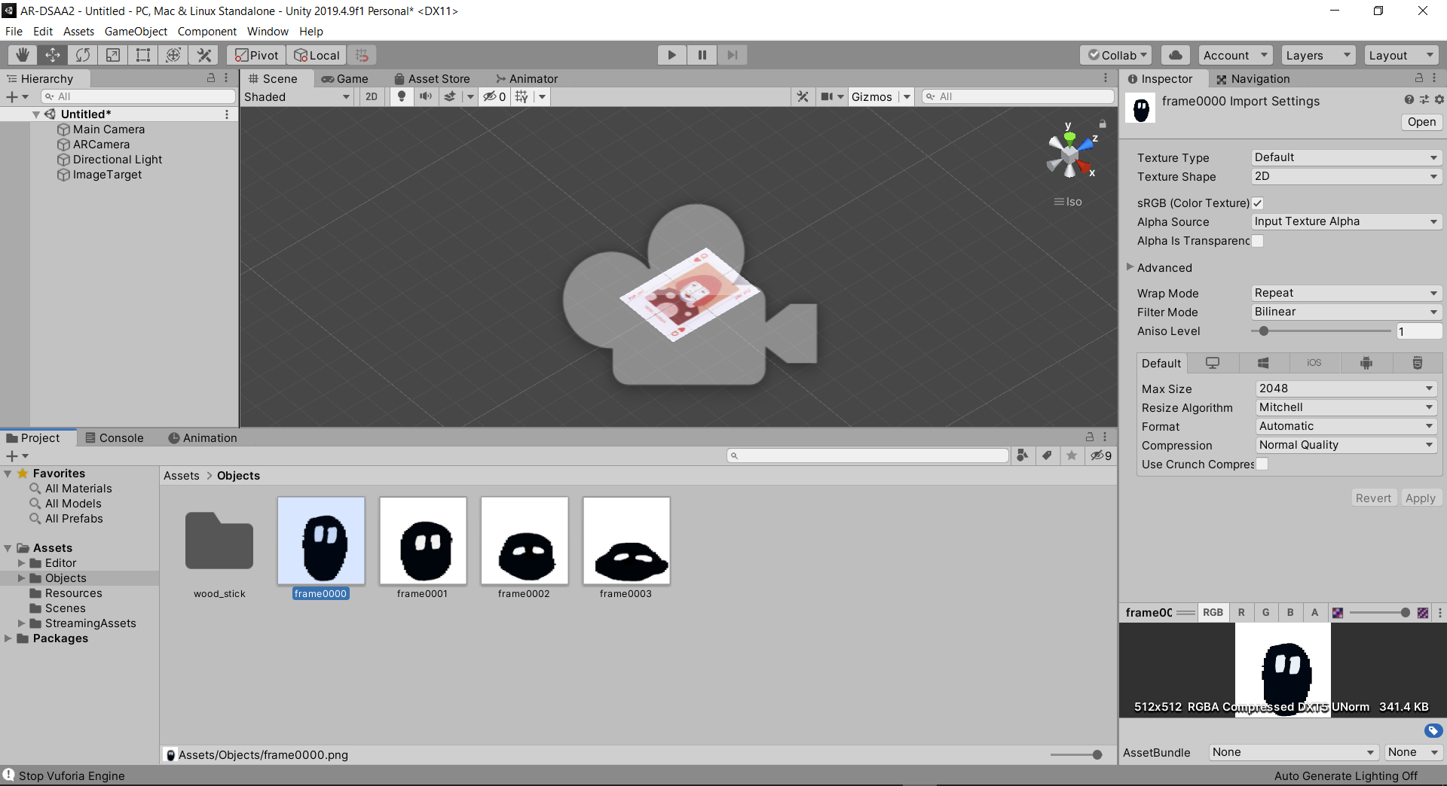Image resolution: width=1447 pixels, height=786 pixels.
Task: Open the Max Size dropdown
Action: tap(1346, 388)
